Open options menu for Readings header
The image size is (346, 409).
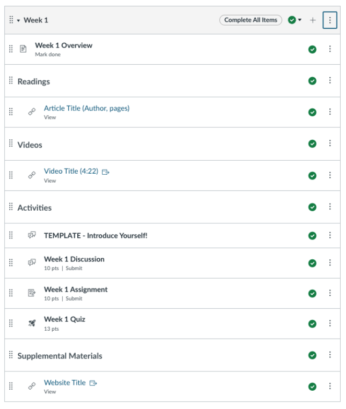coord(330,80)
